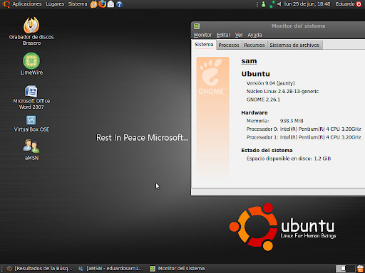Open Microsoft Office Word 2007 desktop icon
The height and width of the screenshot is (273, 365).
[31, 91]
